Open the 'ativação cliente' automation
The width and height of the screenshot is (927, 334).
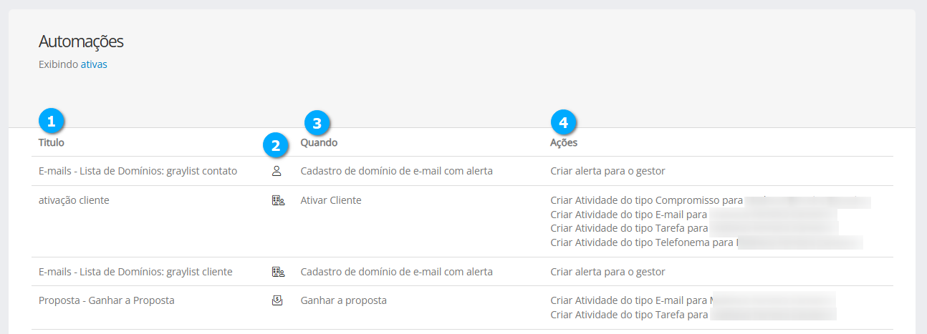(74, 200)
